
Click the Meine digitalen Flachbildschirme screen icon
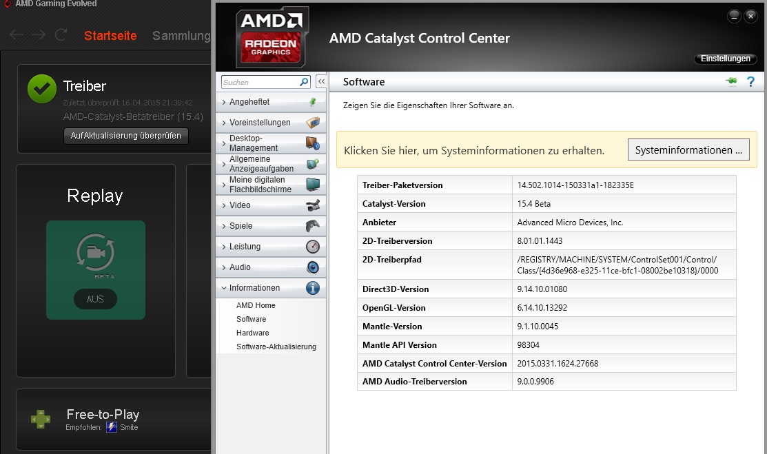pos(313,185)
